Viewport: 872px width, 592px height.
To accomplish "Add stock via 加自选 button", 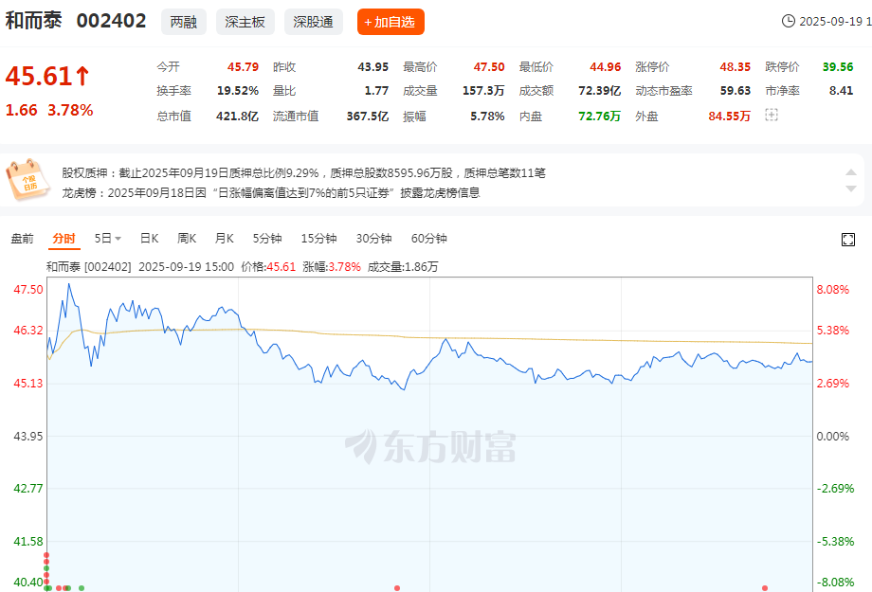I will (391, 22).
